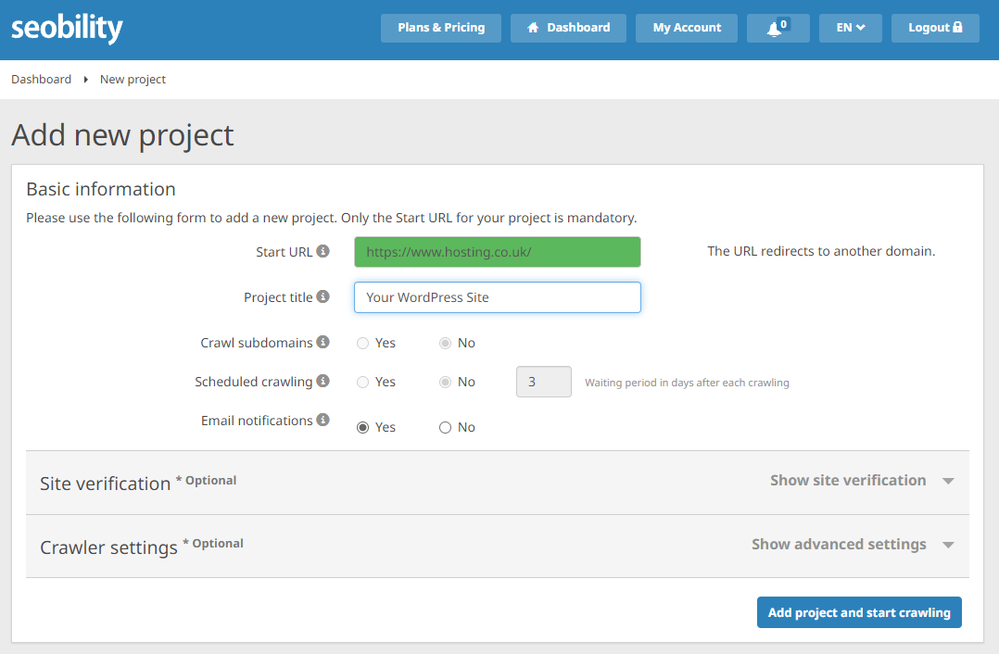Click Dashboard breadcrumb link
The image size is (999, 654).
[41, 80]
